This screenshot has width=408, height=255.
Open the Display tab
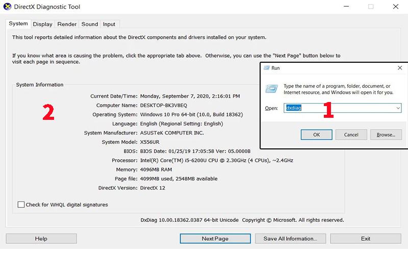pos(43,24)
